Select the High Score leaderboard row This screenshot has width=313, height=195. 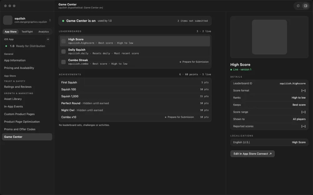point(135,41)
